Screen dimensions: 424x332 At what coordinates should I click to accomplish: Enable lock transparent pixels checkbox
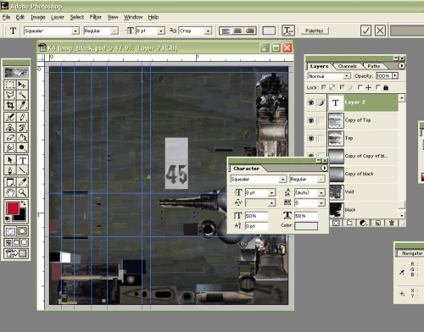point(324,87)
